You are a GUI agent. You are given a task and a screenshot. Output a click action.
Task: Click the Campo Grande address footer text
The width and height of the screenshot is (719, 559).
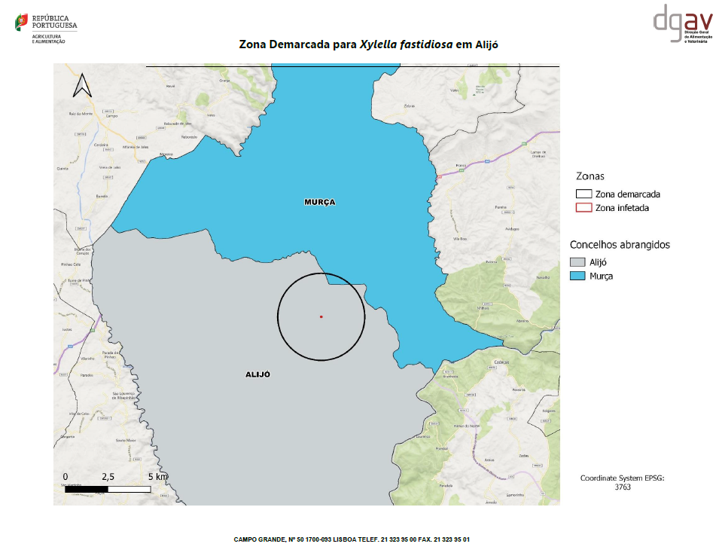point(352,539)
